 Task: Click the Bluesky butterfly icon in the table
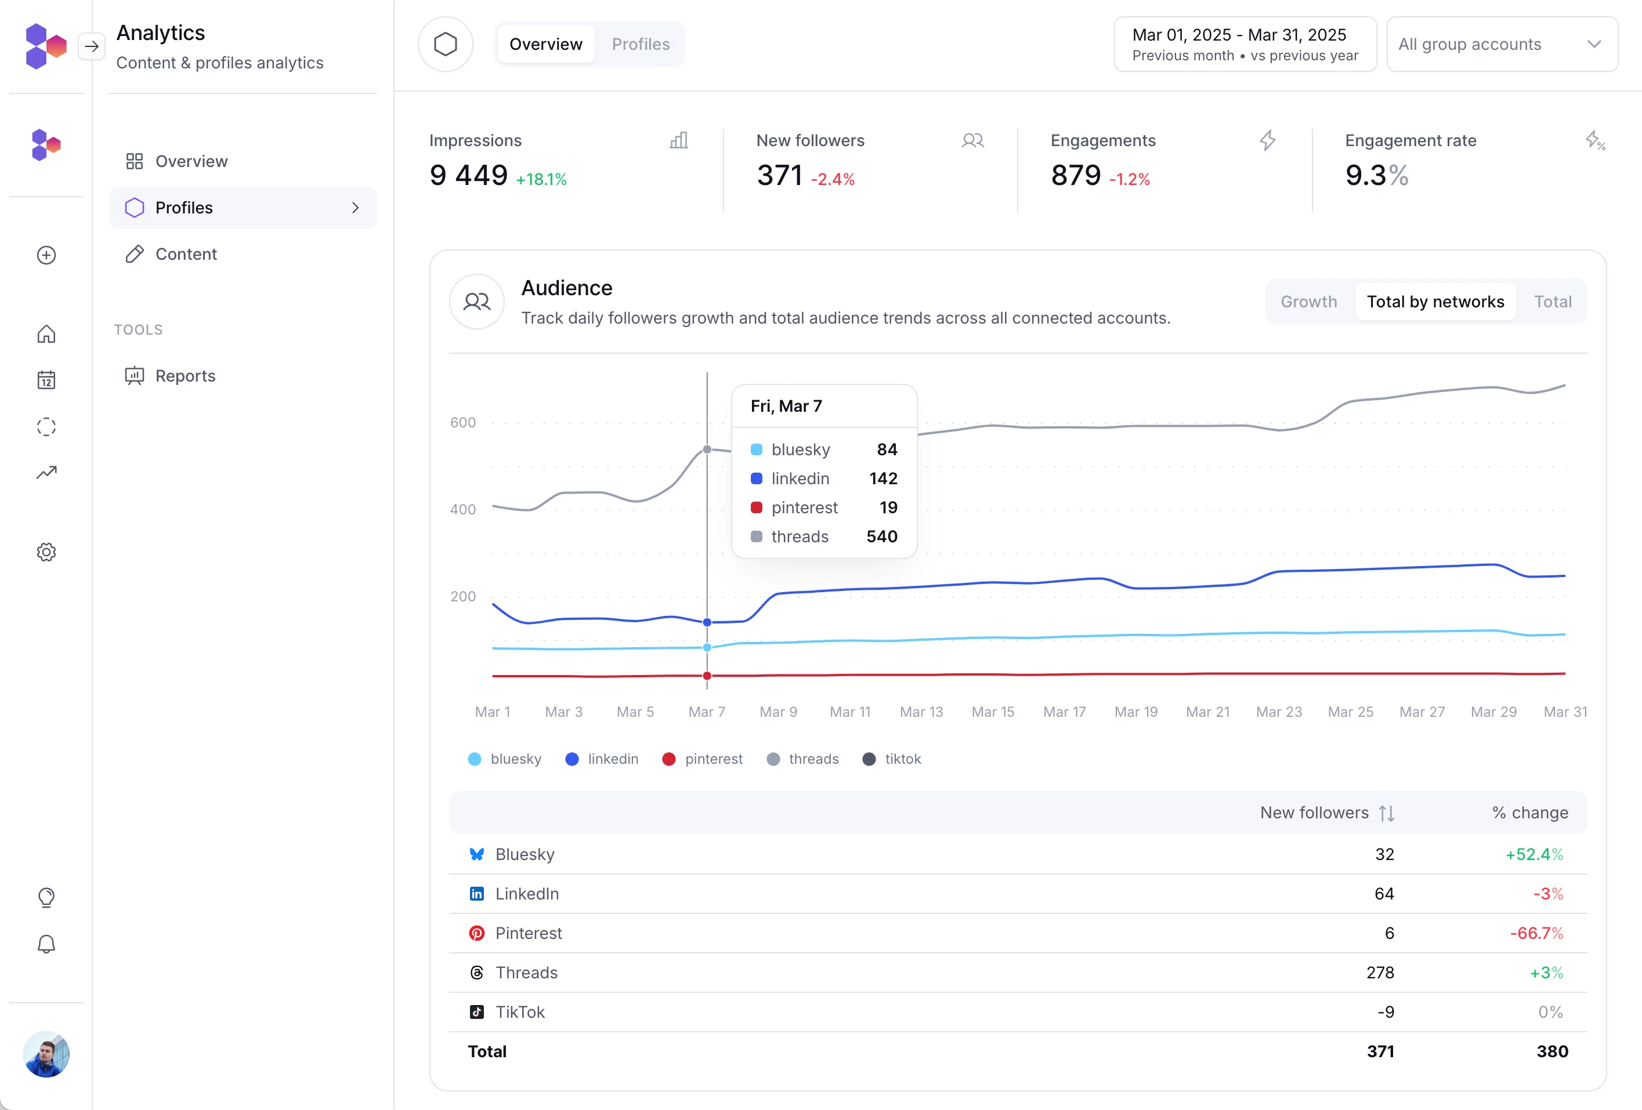(x=478, y=854)
